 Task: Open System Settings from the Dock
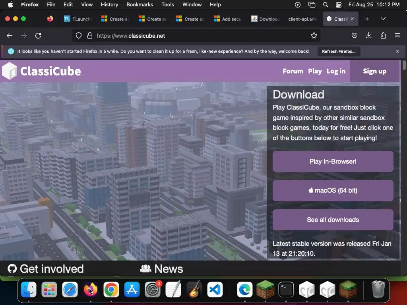153,290
